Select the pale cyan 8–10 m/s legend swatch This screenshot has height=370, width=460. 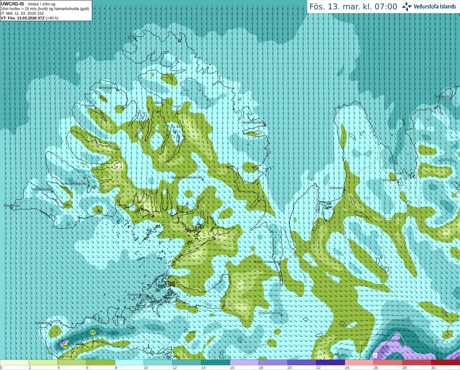(x=129, y=362)
